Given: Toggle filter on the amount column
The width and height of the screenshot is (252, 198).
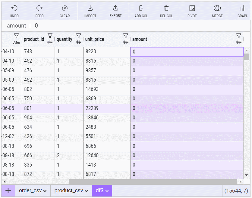Looking at the screenshot, I should [238, 36].
